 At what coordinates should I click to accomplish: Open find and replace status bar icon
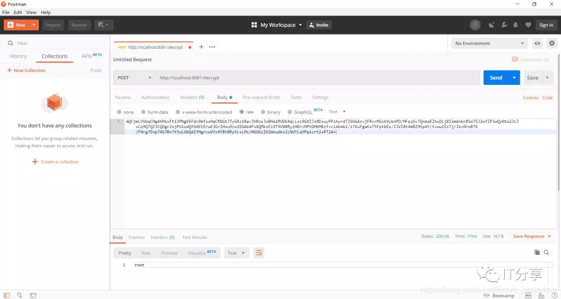pyautogui.click(x=19, y=295)
